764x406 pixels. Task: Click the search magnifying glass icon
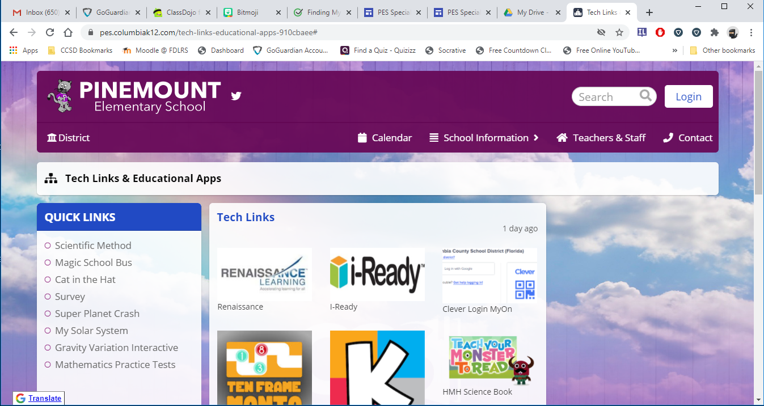[645, 96]
